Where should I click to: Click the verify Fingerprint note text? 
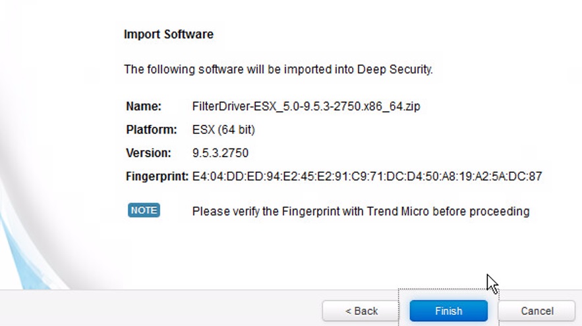(361, 212)
